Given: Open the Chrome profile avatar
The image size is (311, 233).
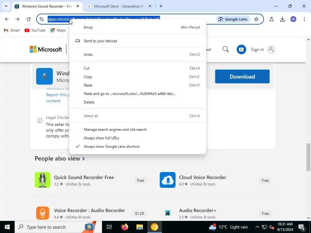Looking at the screenshot, I should (x=293, y=19).
